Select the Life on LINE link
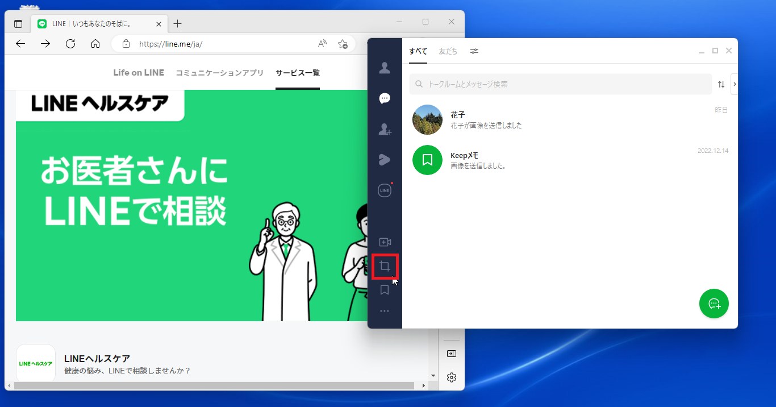 pyautogui.click(x=138, y=73)
